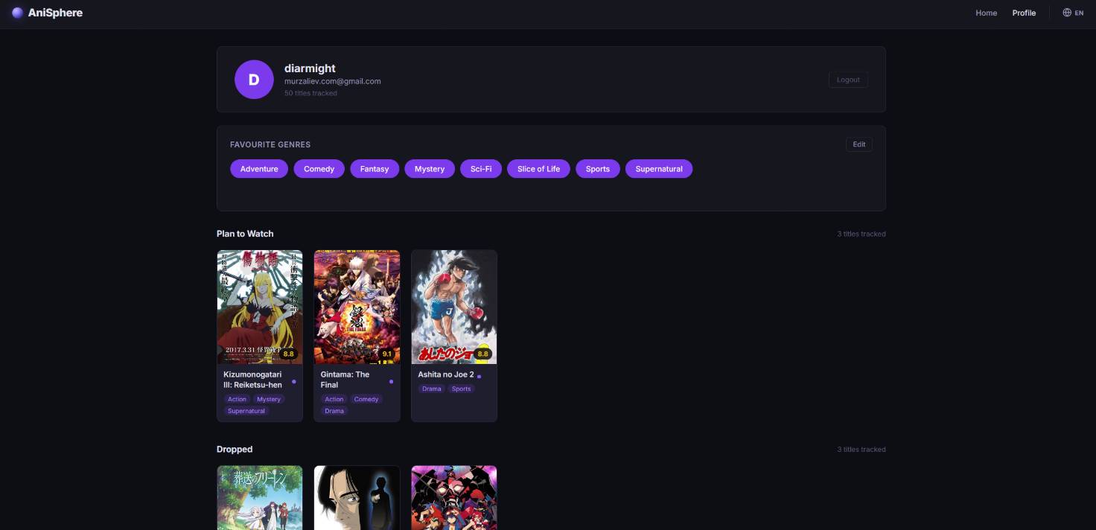Click the Kizumonogatari III: Reiketsu-hen title

(253, 380)
